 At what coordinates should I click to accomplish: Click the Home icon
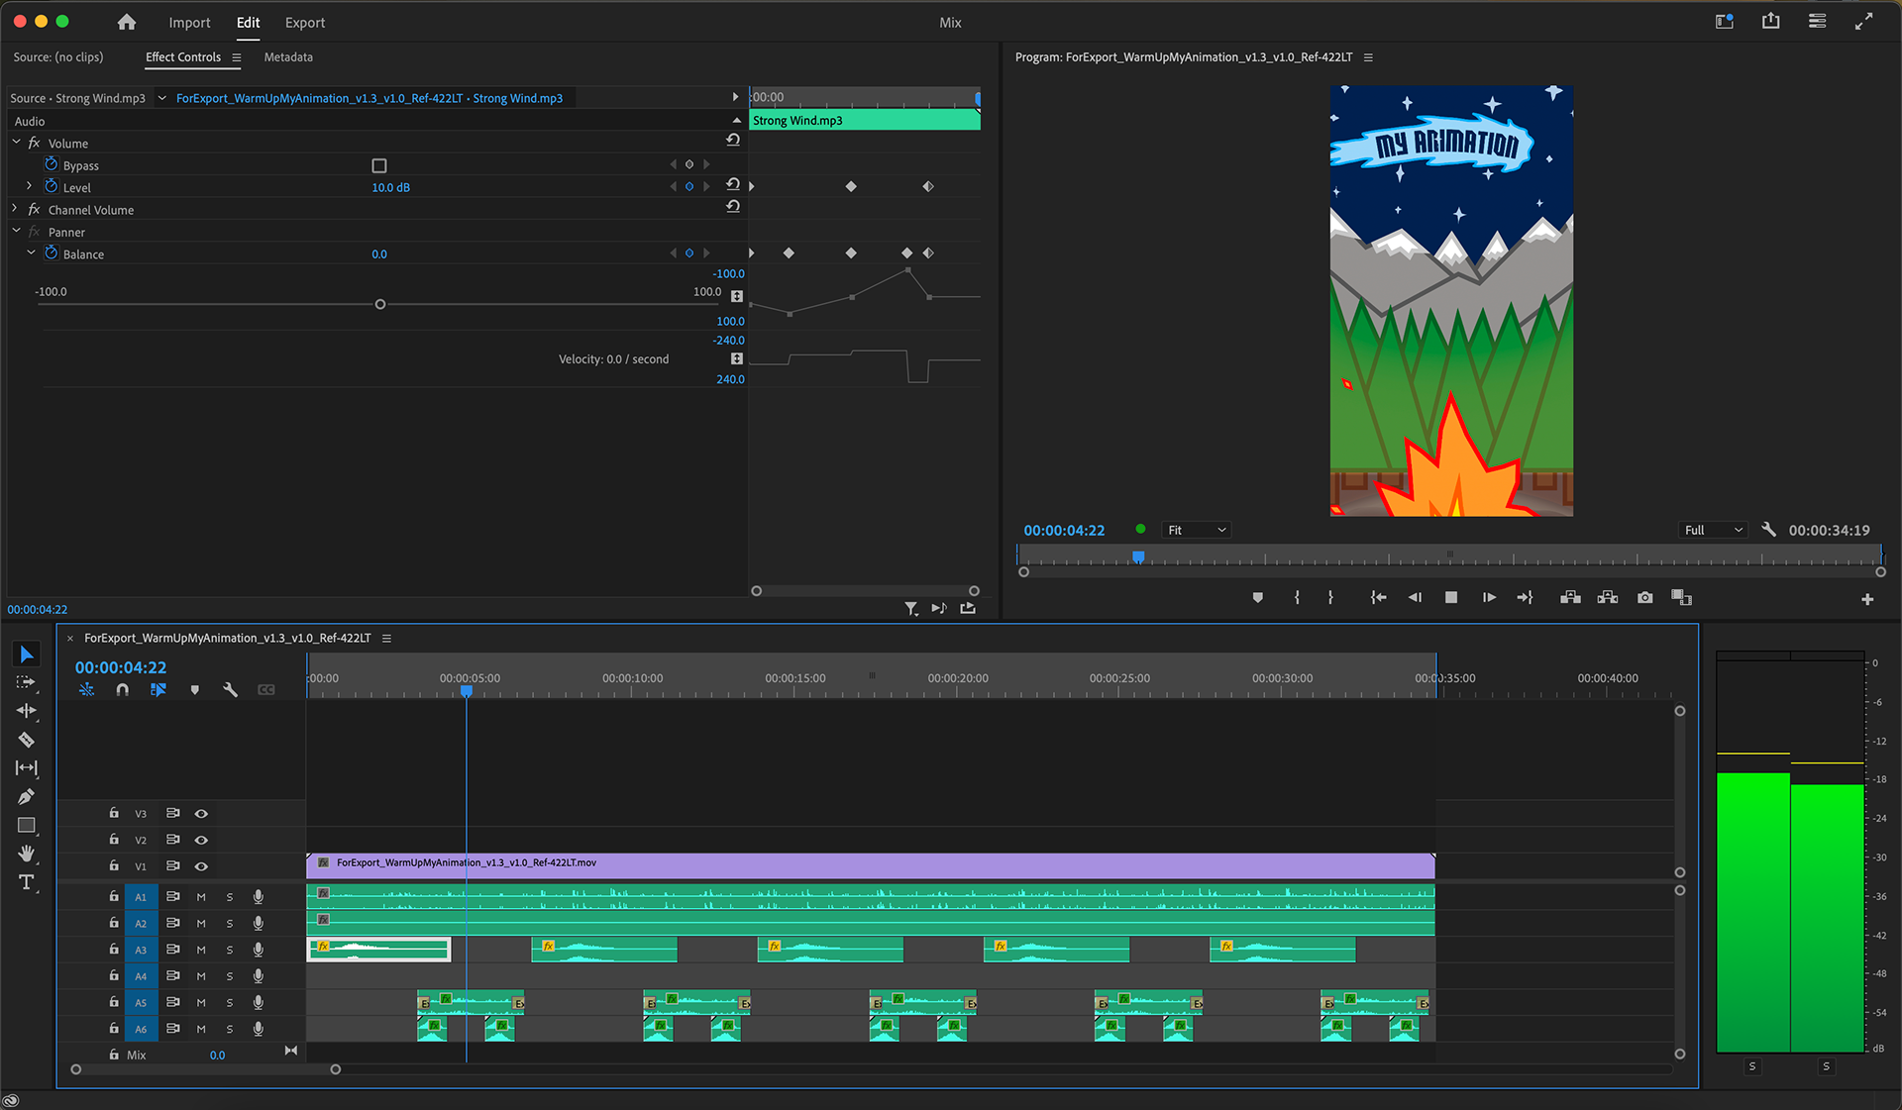click(x=127, y=22)
